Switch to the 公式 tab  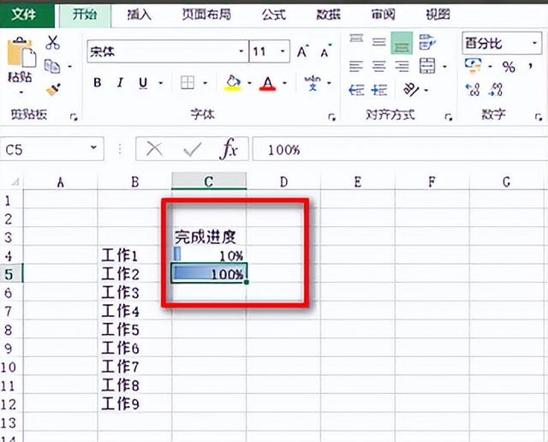click(274, 15)
